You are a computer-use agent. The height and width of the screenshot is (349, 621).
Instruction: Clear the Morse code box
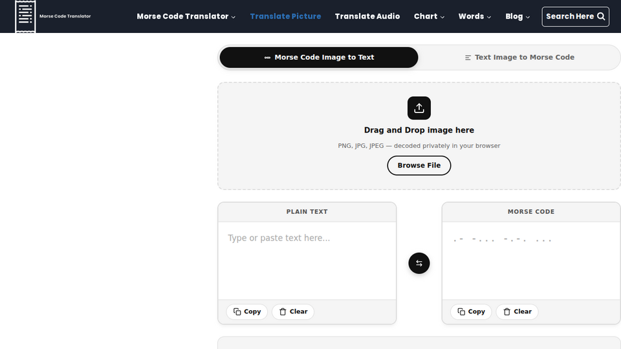517,312
